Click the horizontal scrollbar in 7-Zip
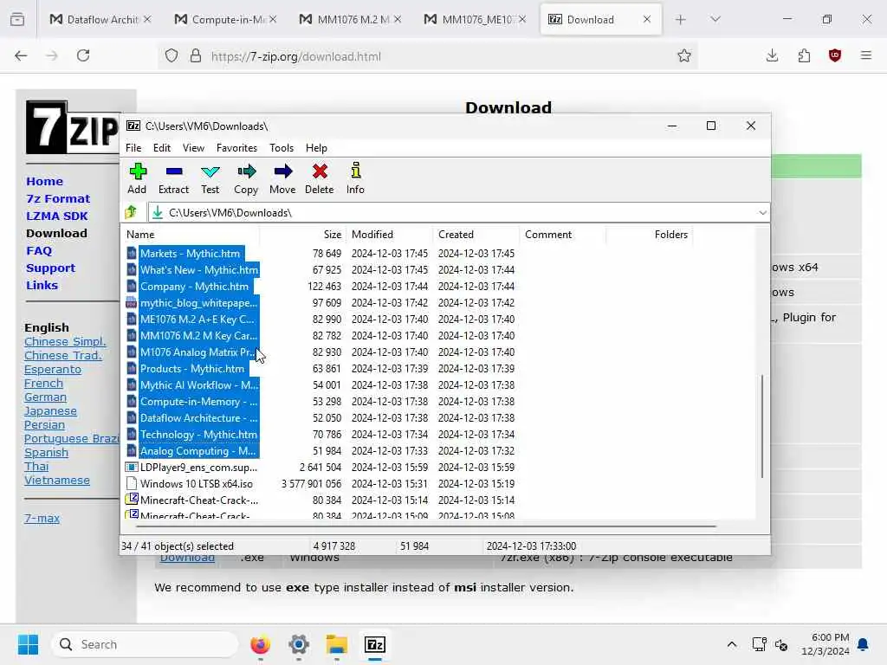 point(425,526)
